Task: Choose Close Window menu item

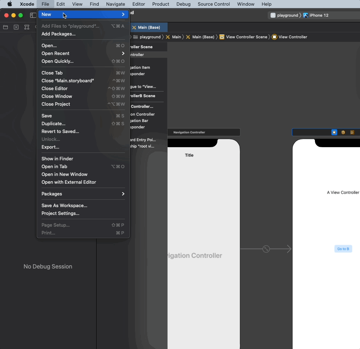Action: pos(83,96)
